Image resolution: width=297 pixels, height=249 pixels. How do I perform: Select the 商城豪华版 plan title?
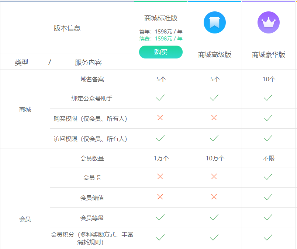(x=269, y=55)
